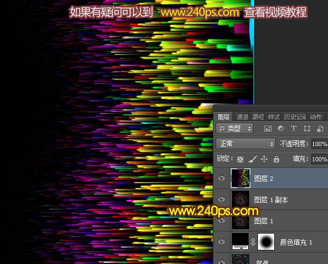
Task: Select the 图层 1 副本 thumbnail
Action: click(241, 199)
